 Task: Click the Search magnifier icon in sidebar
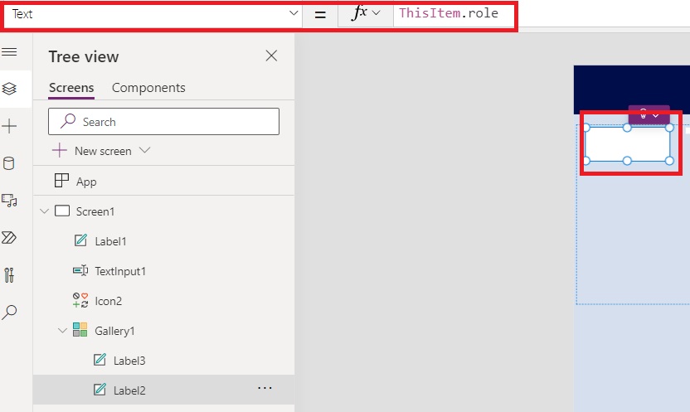(9, 313)
